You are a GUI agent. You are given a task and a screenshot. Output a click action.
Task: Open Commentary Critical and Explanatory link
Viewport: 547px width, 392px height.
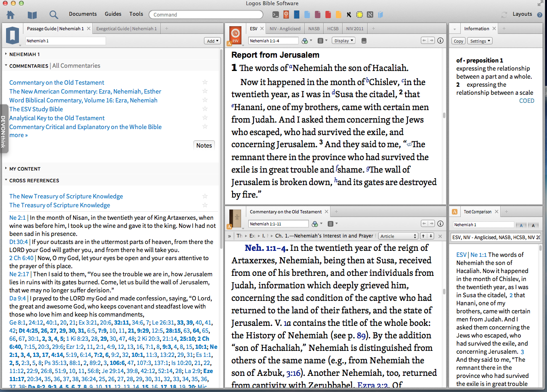point(85,127)
